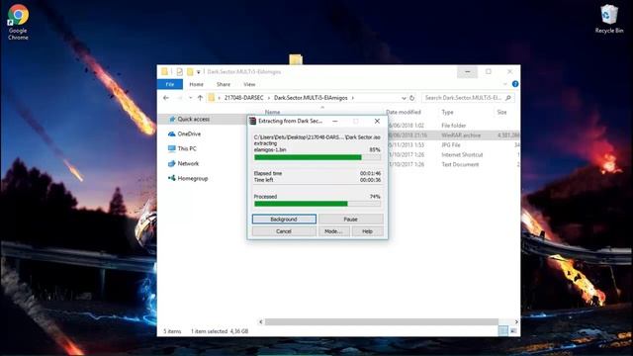Expand the ribbon with the chevron
This screenshot has height=356, width=633.
(x=505, y=84)
